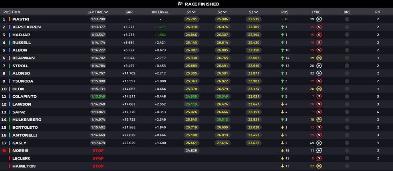Click Alonso's hard tyre icon
Viewport: 393px width, 171px height.
319,73
